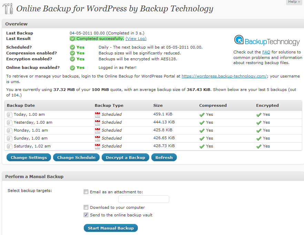Click the Encrypted checkmark for Today's backup
The height and width of the screenshot is (235, 304).
click(259, 115)
